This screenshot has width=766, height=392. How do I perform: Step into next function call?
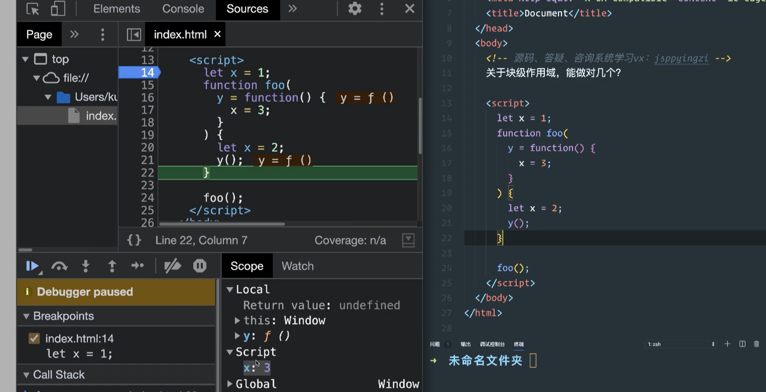86,266
